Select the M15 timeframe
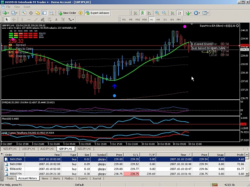The width and height of the screenshot is (250, 187). pos(138,20)
